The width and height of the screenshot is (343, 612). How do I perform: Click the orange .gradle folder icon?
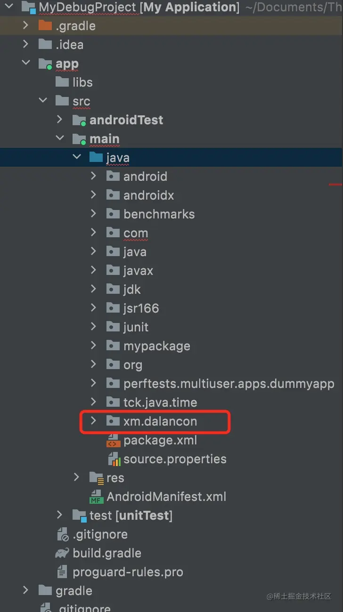point(45,26)
